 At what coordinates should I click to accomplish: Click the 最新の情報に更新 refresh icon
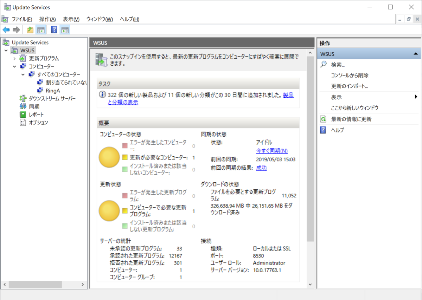[324, 119]
